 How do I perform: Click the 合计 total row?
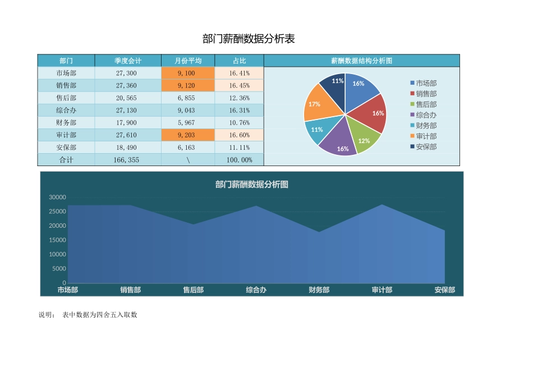click(x=66, y=159)
